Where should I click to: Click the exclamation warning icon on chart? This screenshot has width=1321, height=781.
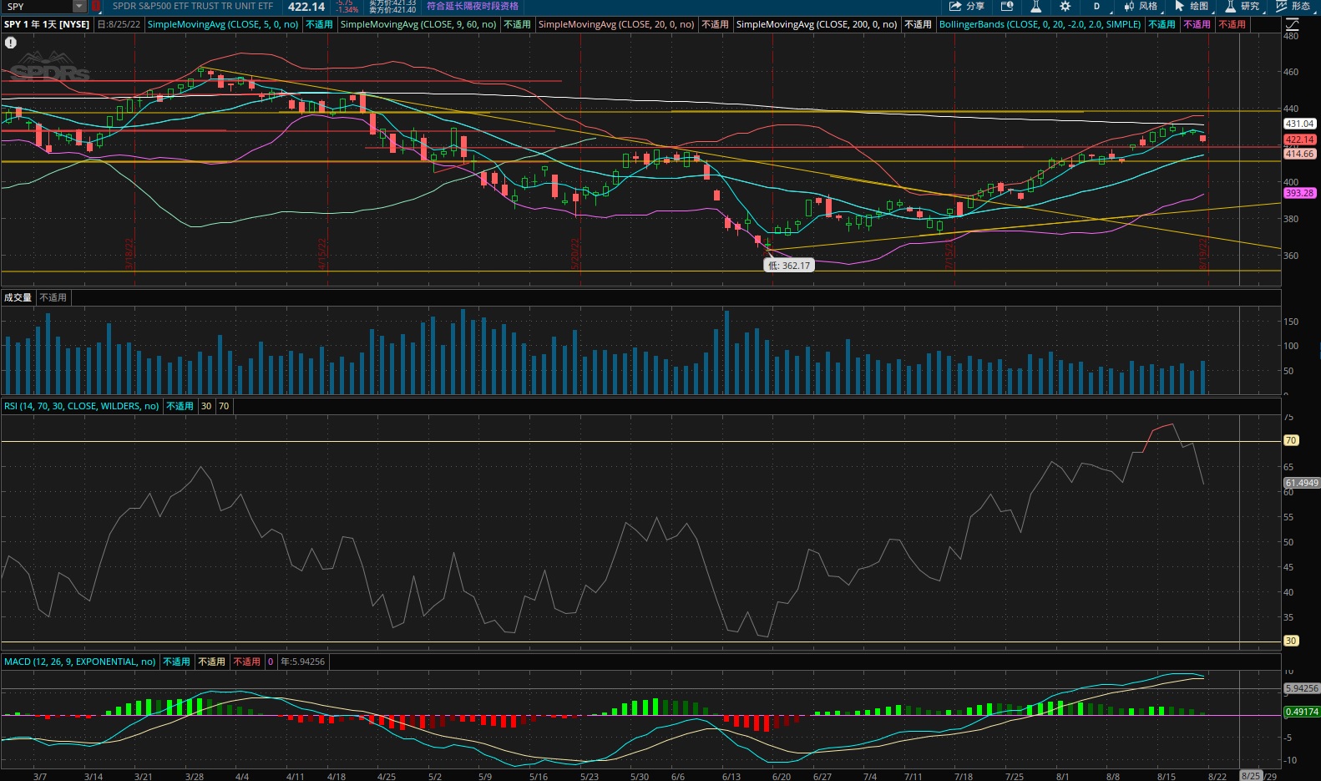tap(11, 42)
